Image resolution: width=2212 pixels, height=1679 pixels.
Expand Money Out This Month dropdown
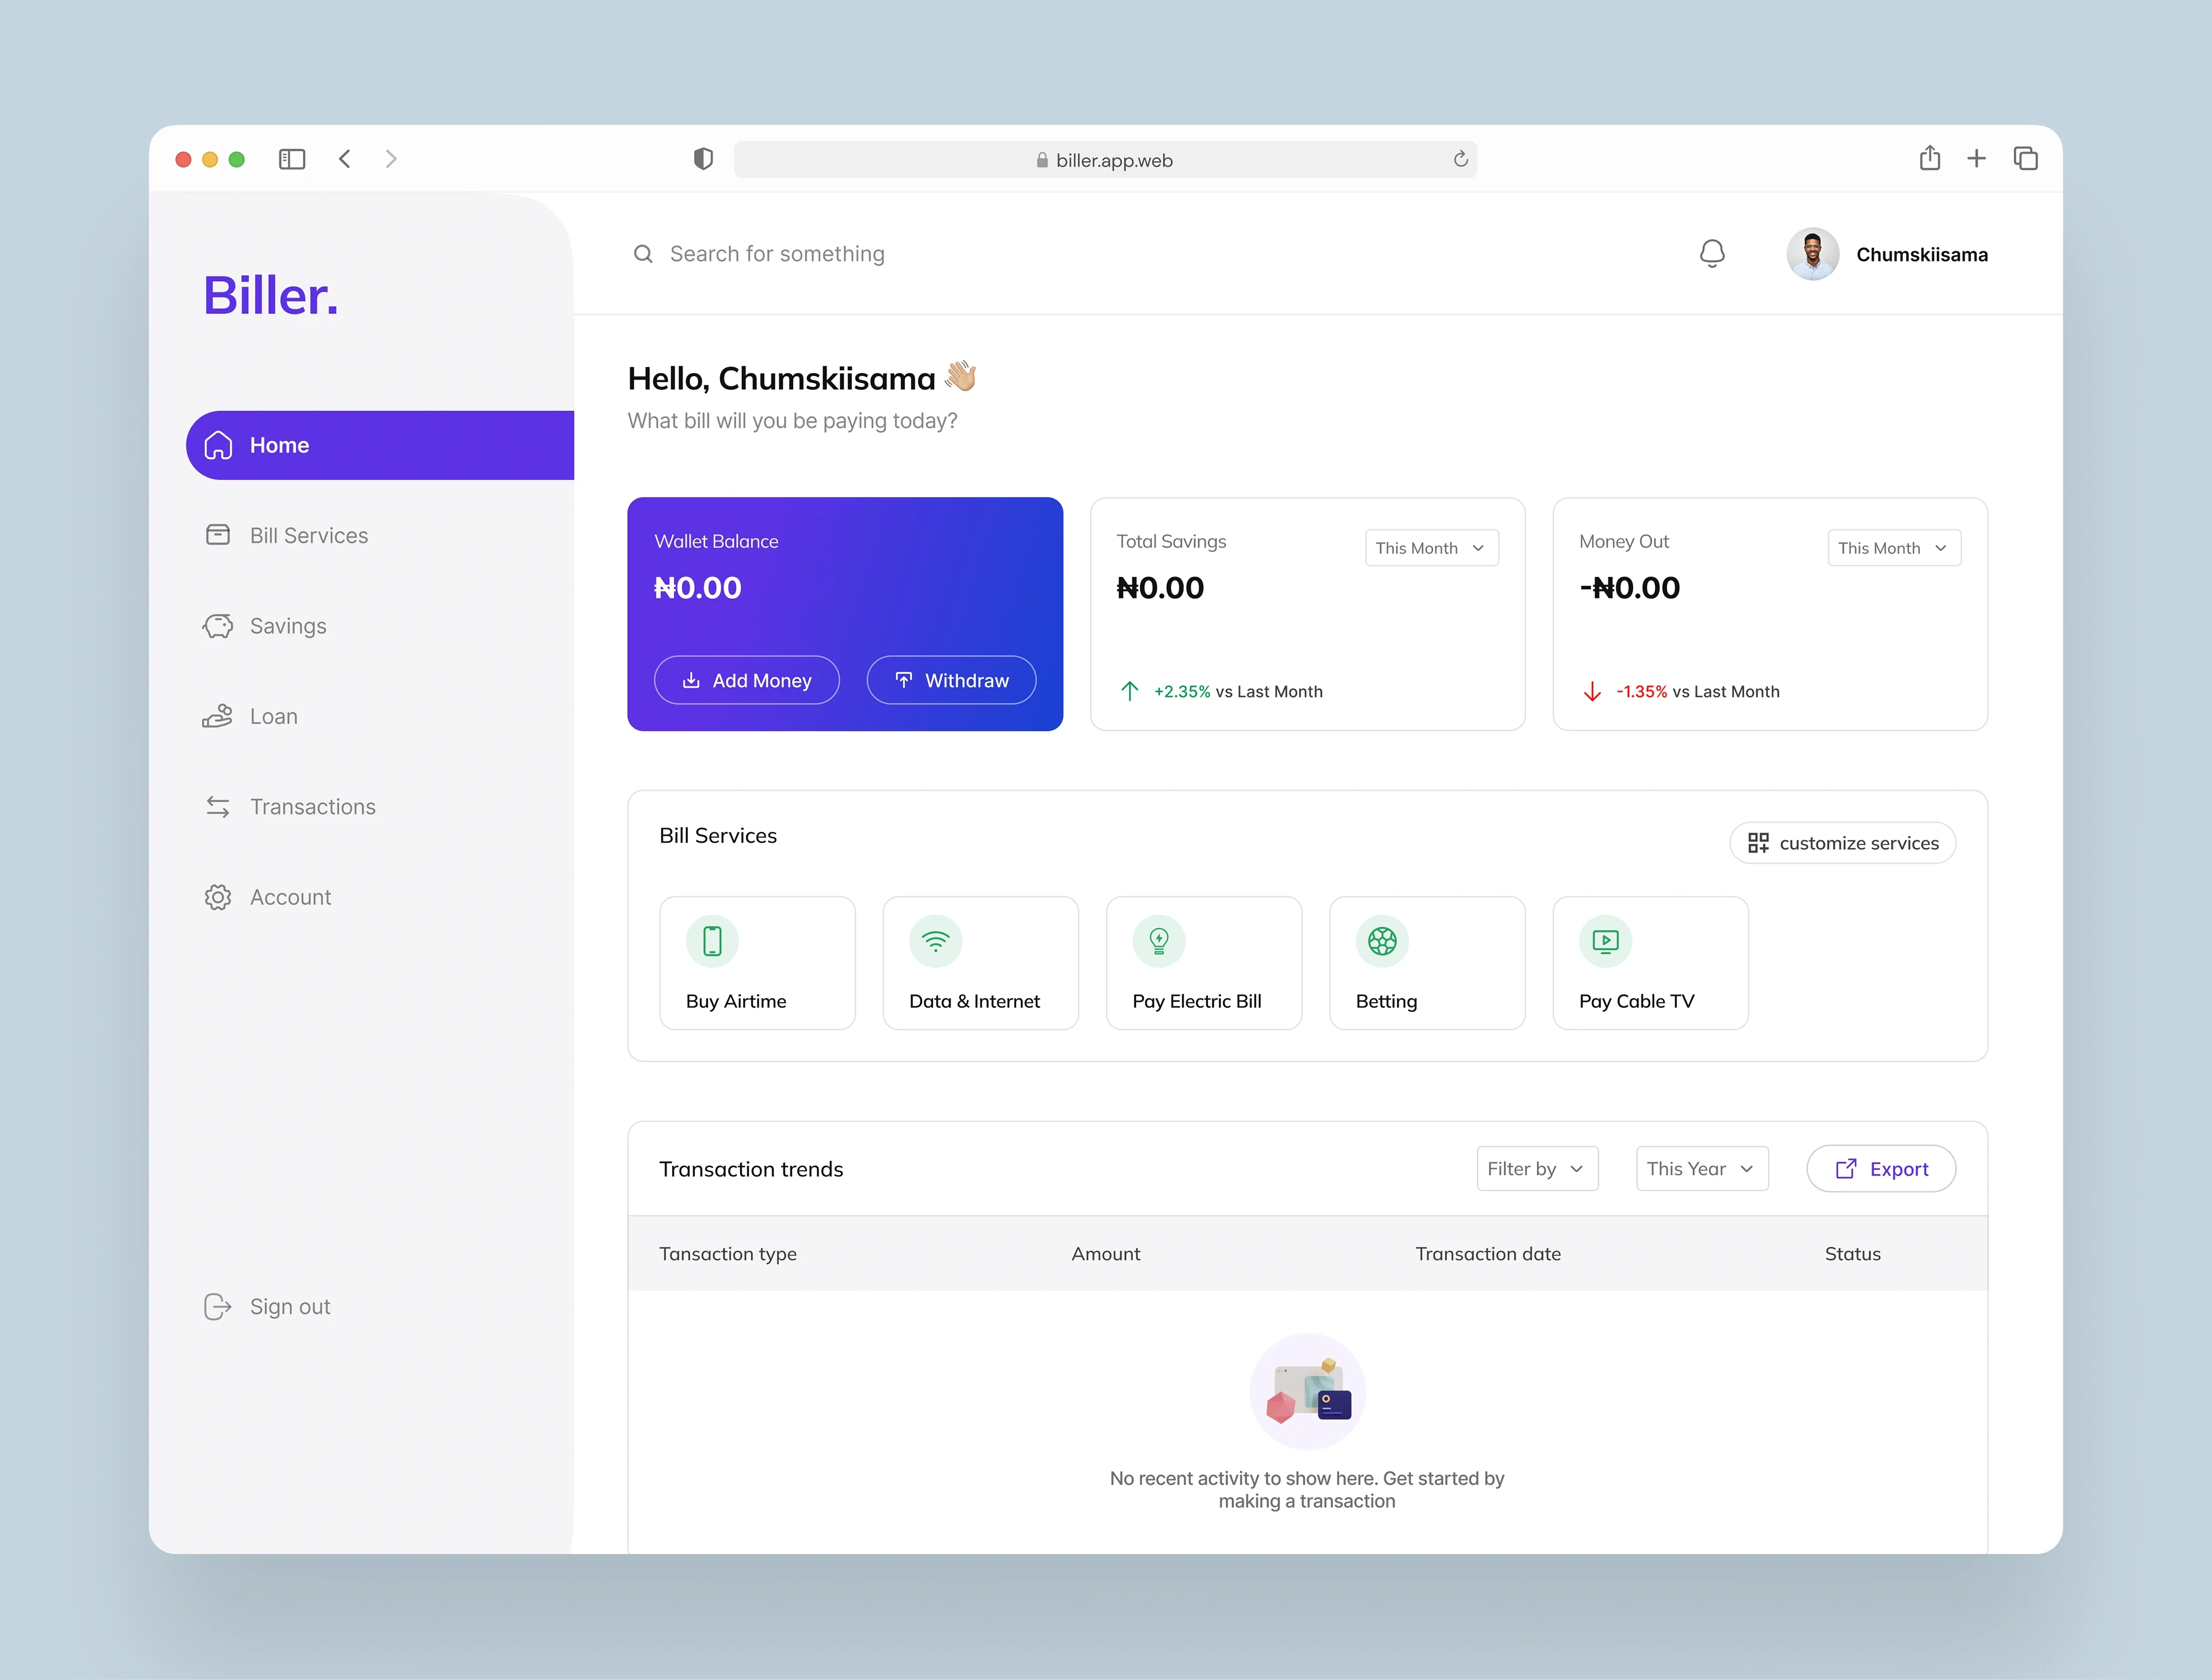(1893, 548)
